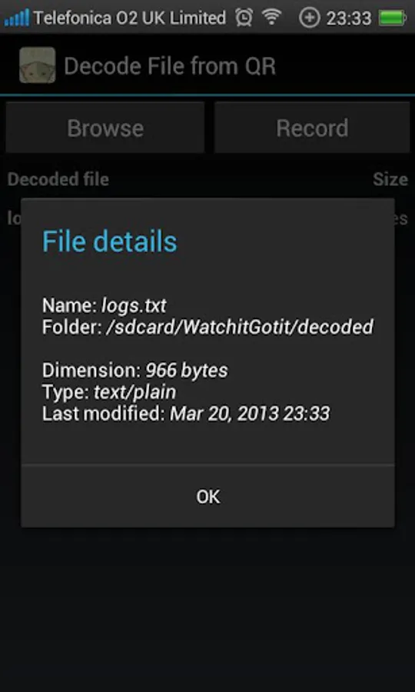Open the Browse button
415x692 pixels.
[105, 128]
